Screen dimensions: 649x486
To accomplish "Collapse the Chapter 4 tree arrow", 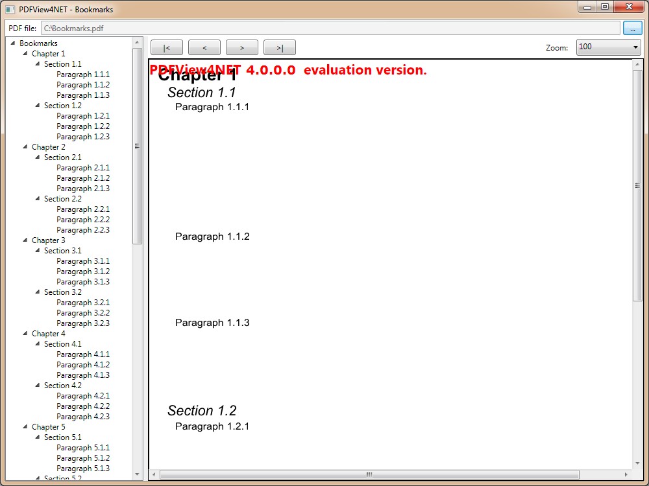I will [25, 334].
